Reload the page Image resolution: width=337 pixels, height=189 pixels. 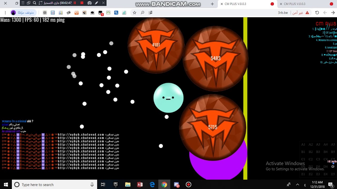click(317, 13)
